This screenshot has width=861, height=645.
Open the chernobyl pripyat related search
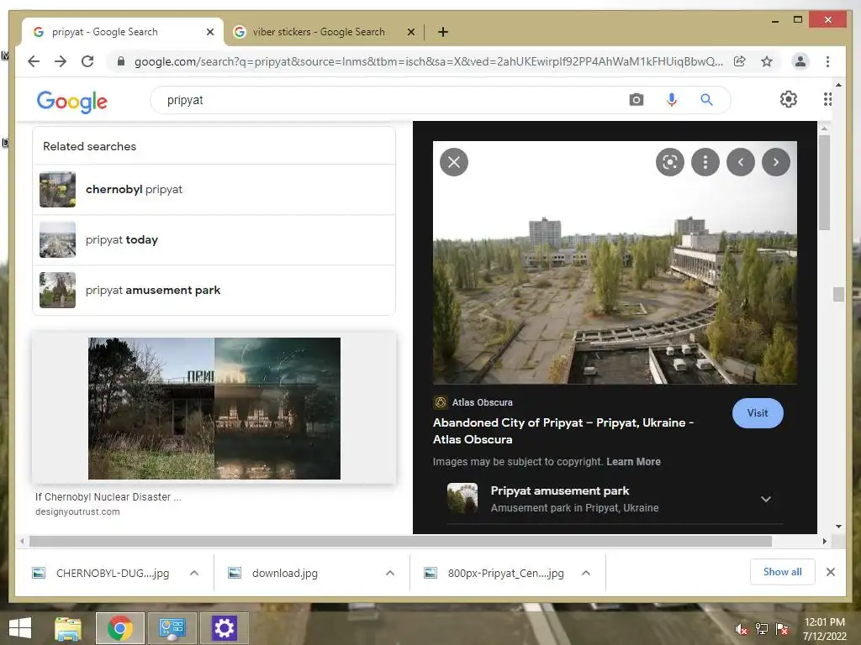(x=214, y=189)
